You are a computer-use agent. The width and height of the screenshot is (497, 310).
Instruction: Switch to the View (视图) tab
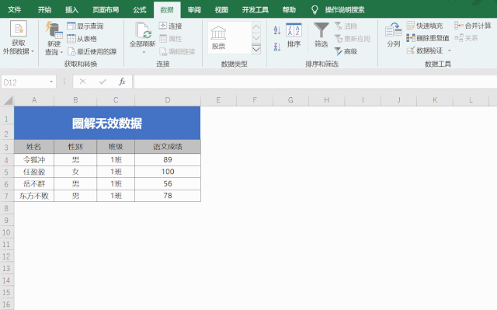[x=221, y=10]
